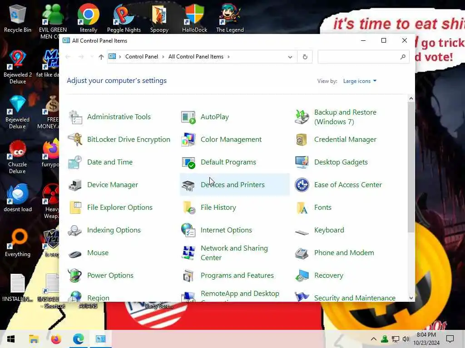The width and height of the screenshot is (465, 348).
Task: Open the Fonts icon
Action: coord(302,208)
